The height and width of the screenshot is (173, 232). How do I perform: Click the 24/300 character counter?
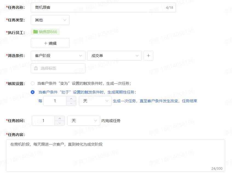[217, 168]
